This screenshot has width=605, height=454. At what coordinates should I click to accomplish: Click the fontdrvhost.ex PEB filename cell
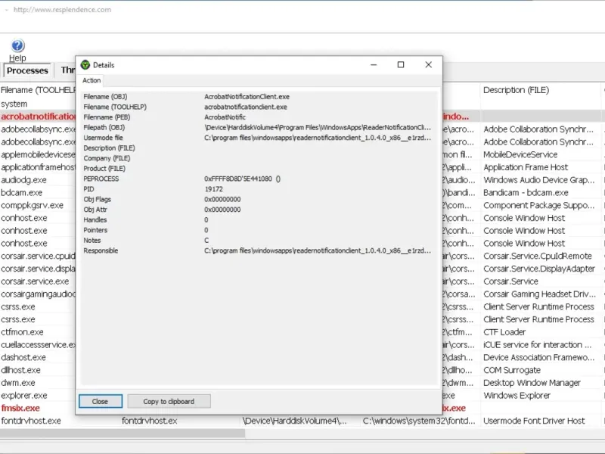[149, 421]
